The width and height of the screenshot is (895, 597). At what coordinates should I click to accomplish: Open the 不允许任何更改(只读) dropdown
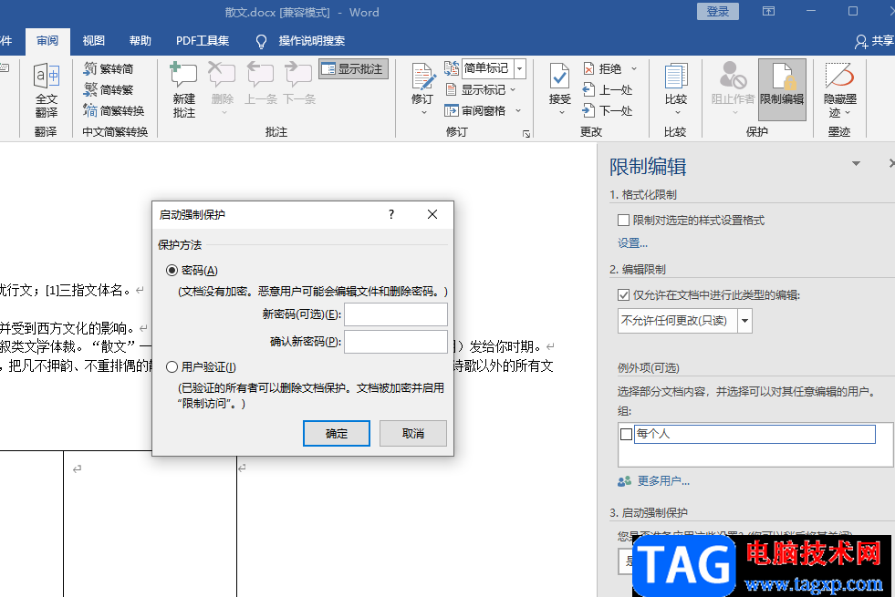coord(744,321)
